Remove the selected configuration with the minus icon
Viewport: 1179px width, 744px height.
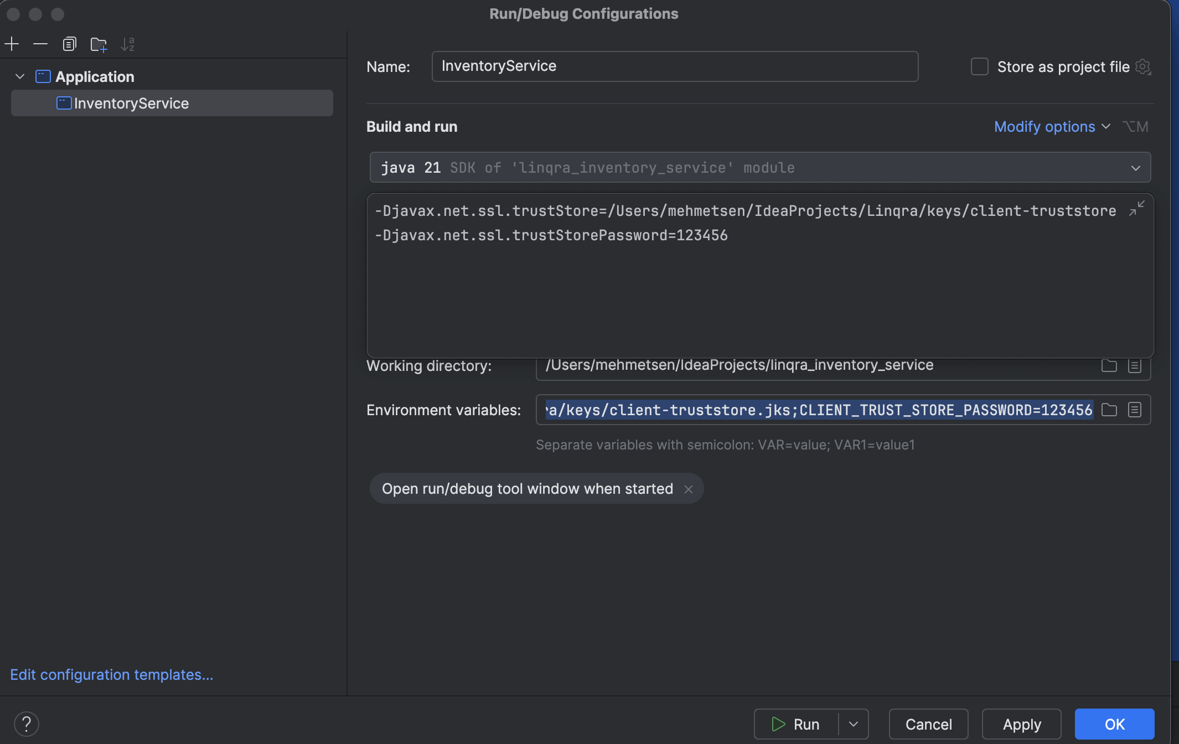[x=40, y=44]
